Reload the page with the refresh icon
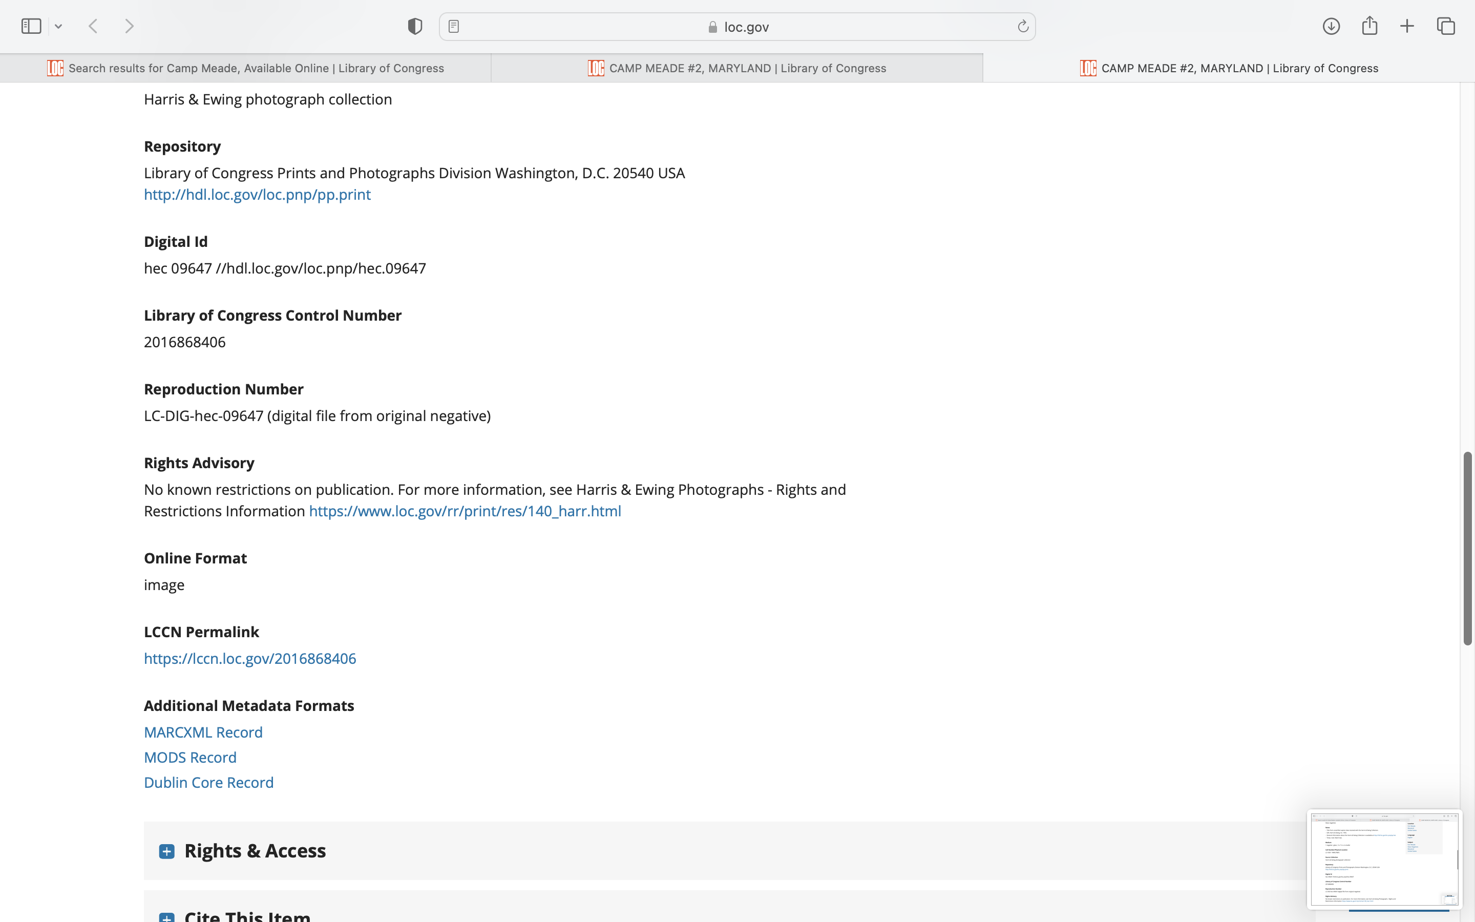The image size is (1475, 922). (1023, 26)
